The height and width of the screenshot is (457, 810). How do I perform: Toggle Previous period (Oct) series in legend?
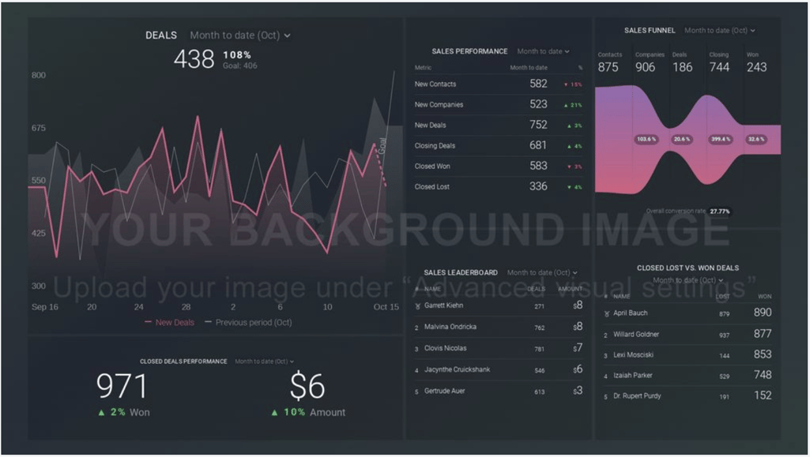pos(248,322)
